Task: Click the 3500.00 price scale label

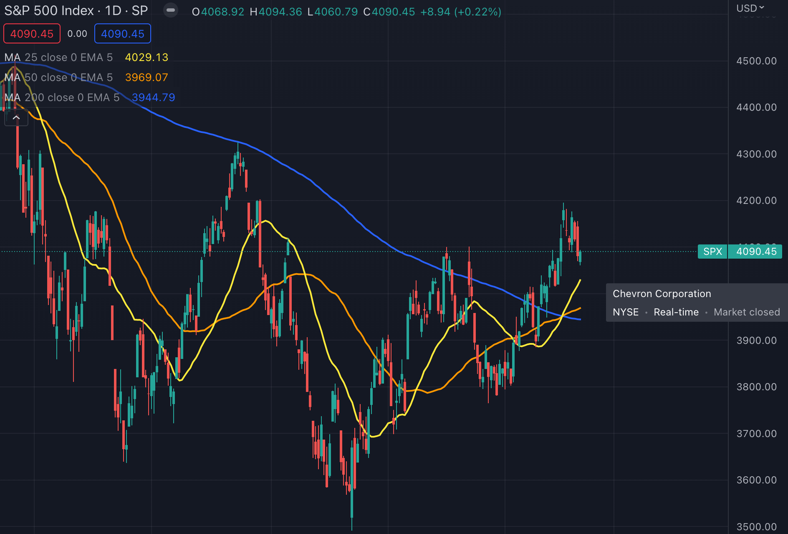Action: 756,526
